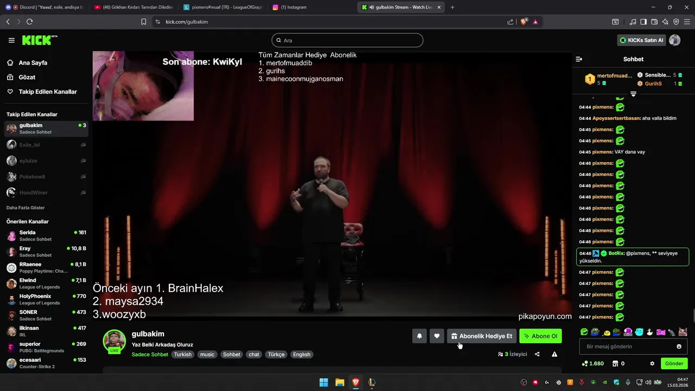695x391 pixels.
Task: Click the Brave Shields lion icon
Action: [x=524, y=22]
